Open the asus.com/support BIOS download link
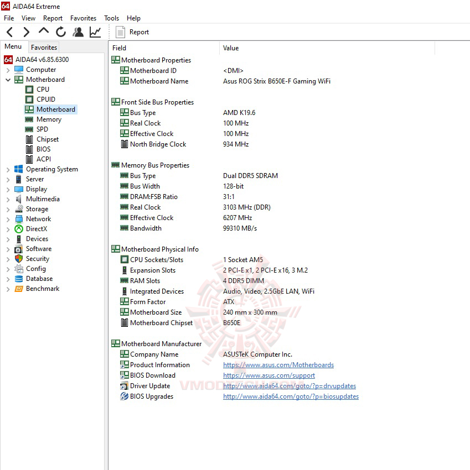 tap(269, 375)
